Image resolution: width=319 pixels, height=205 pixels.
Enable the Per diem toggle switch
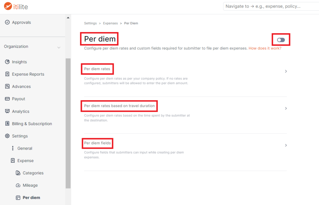[281, 40]
